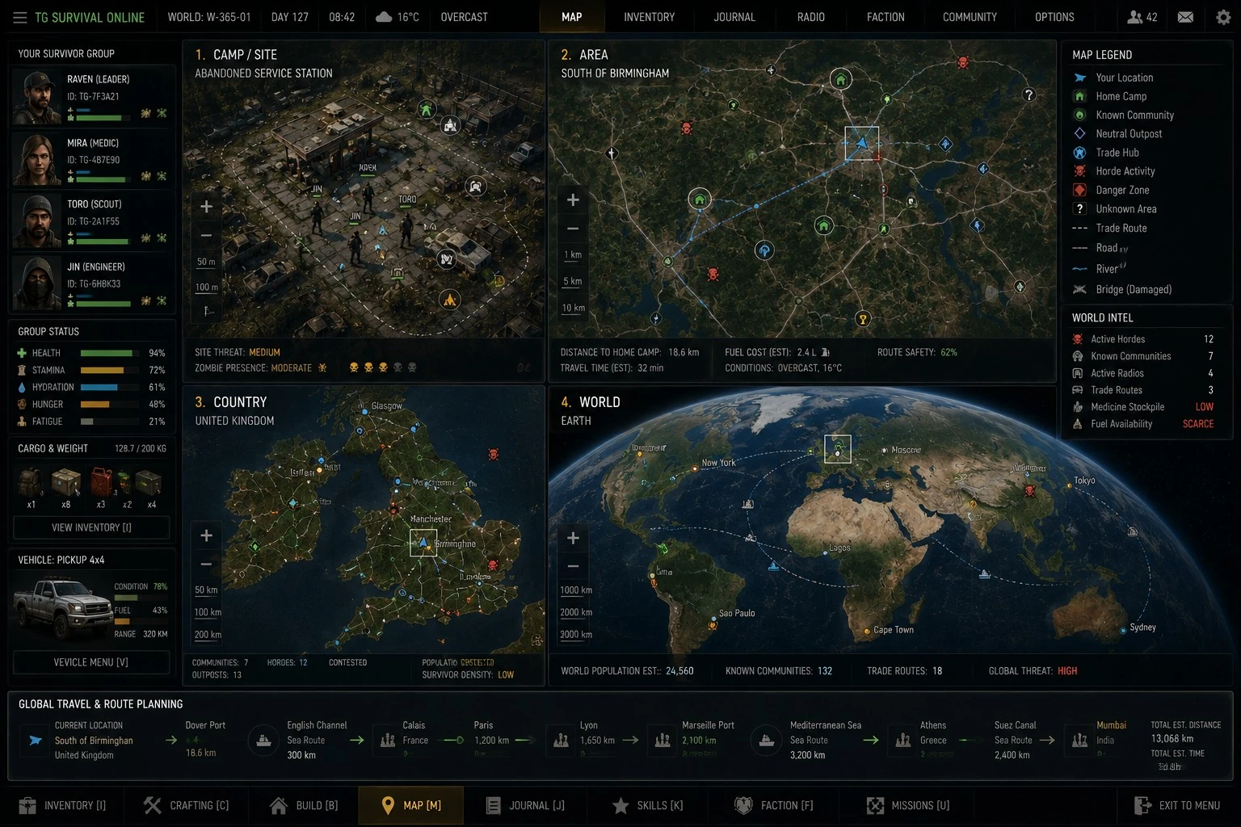Image resolution: width=1241 pixels, height=827 pixels.
Task: Zoom in on the Area map
Action: 573,200
